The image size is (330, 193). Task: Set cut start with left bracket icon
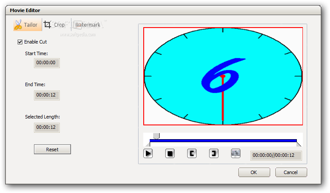(192, 153)
